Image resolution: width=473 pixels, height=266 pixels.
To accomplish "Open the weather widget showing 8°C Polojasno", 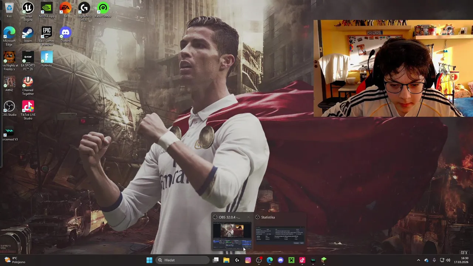I will coord(14,260).
